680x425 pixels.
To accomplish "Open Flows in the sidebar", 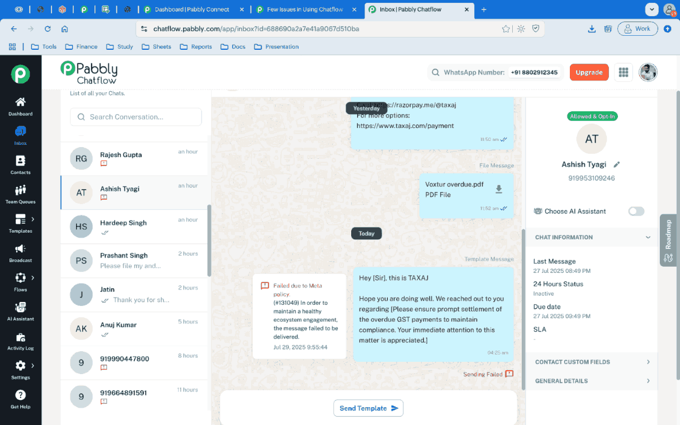I will (20, 282).
